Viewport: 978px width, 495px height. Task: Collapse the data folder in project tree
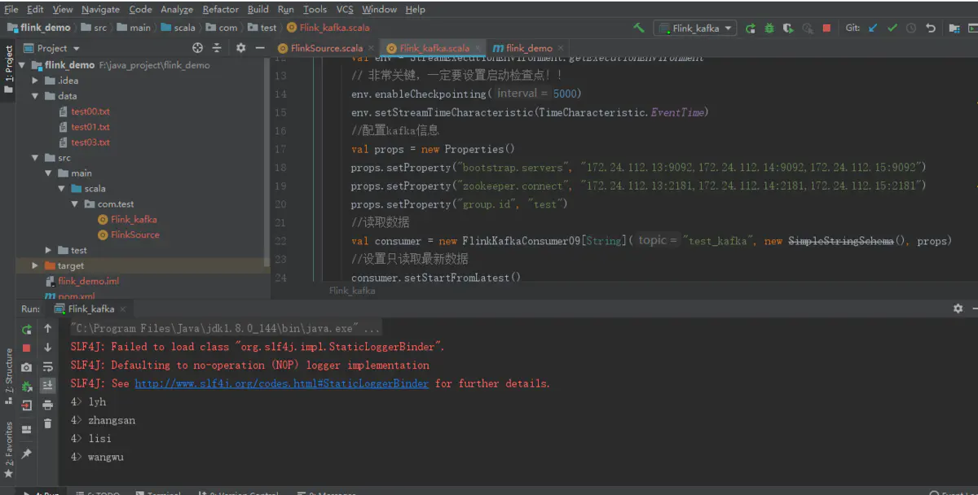pyautogui.click(x=35, y=96)
